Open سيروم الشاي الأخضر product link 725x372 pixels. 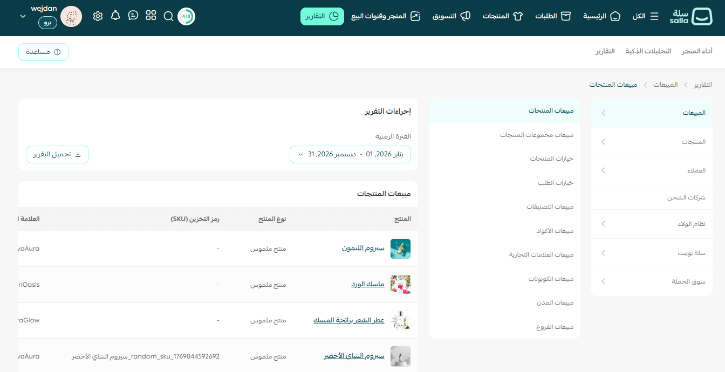pyautogui.click(x=354, y=356)
